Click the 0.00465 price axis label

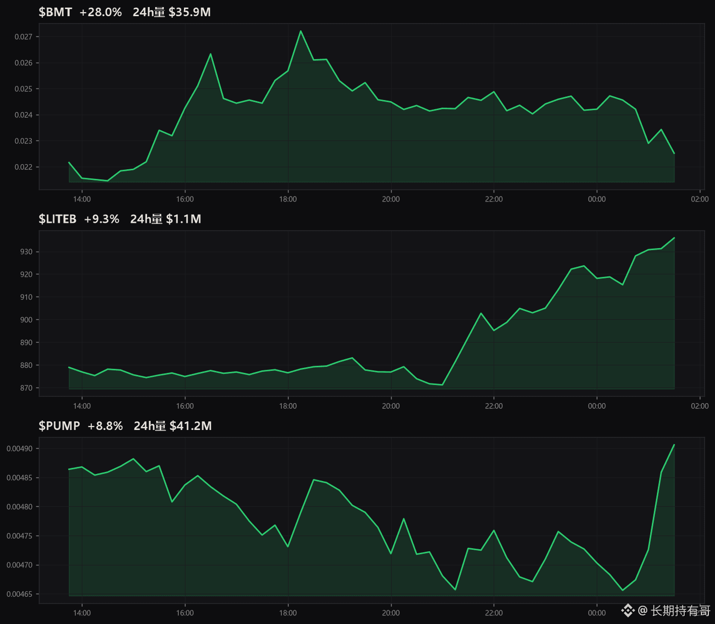pyautogui.click(x=20, y=594)
